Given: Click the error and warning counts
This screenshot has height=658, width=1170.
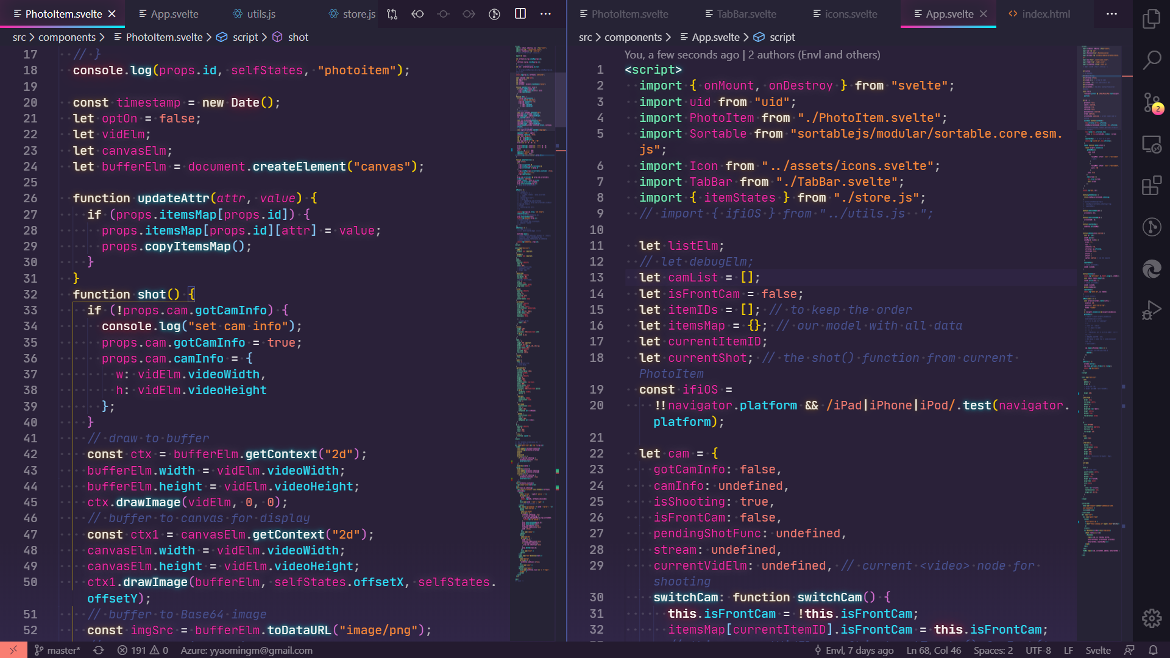Looking at the screenshot, I should point(143,650).
